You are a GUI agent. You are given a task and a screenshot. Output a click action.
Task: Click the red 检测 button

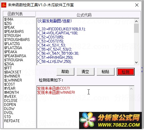(126, 72)
